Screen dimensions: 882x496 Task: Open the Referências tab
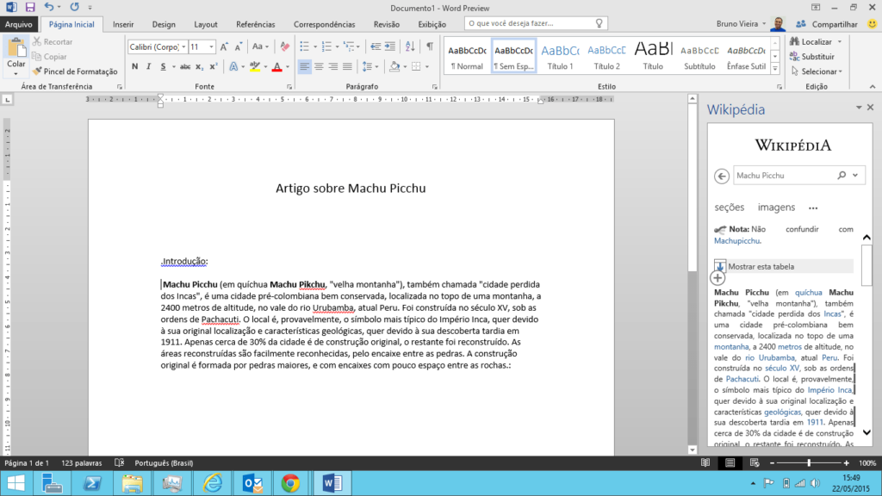[255, 24]
